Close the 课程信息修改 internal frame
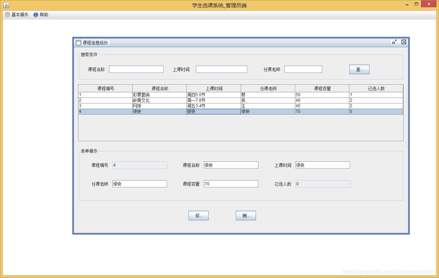This screenshot has width=439, height=278. click(x=404, y=42)
